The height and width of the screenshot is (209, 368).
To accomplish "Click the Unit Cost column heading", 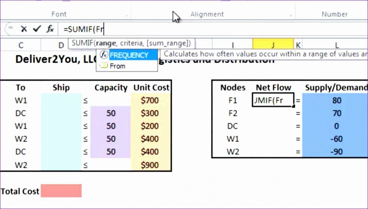I will point(151,87).
